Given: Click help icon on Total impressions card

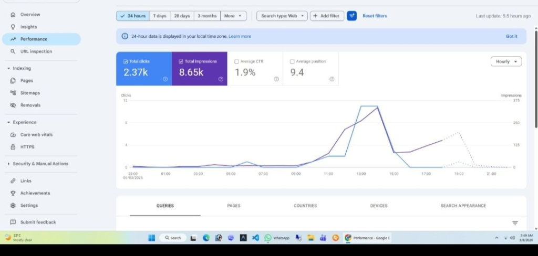Looking at the screenshot, I should point(221,79).
